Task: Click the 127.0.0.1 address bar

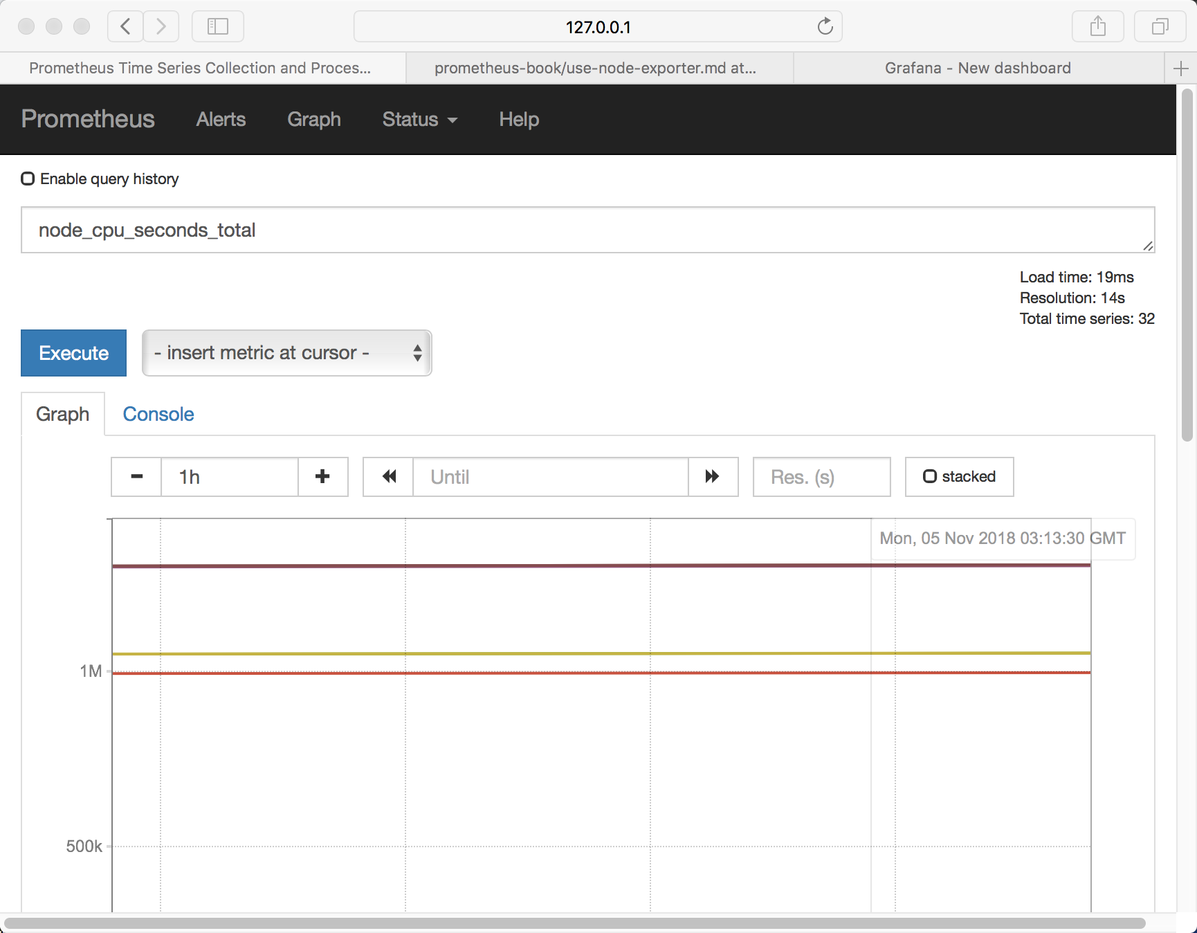Action: pyautogui.click(x=598, y=26)
